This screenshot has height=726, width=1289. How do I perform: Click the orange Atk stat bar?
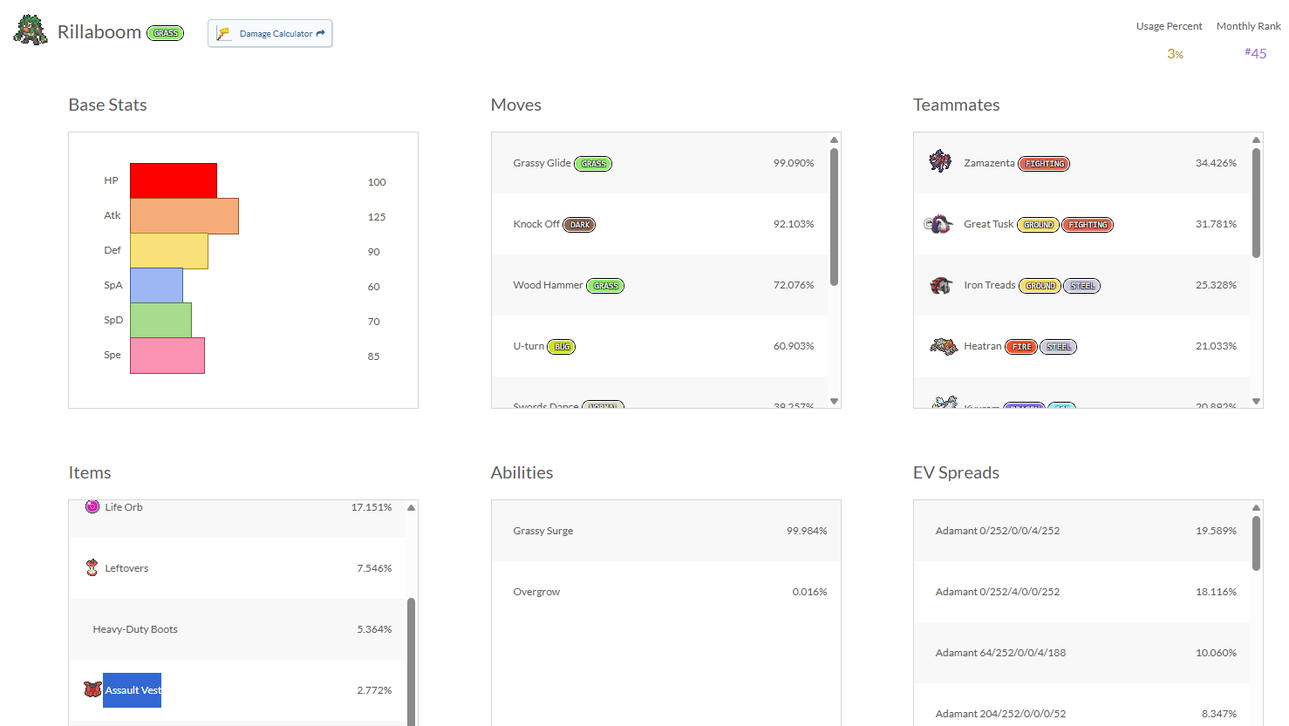pyautogui.click(x=184, y=216)
